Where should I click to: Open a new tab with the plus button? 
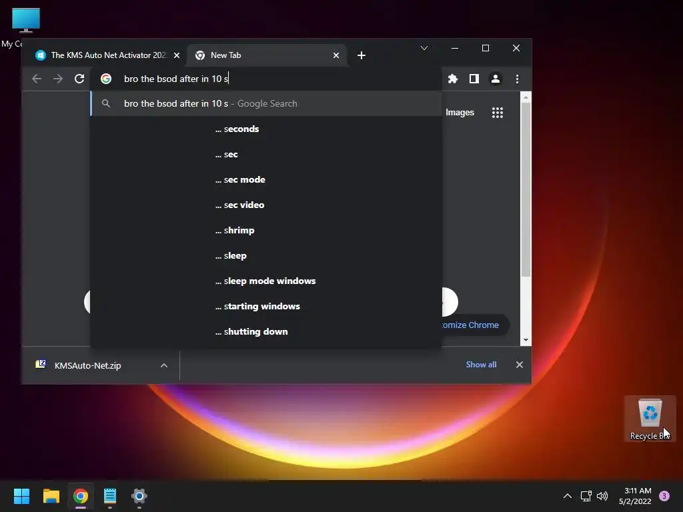[x=361, y=55]
